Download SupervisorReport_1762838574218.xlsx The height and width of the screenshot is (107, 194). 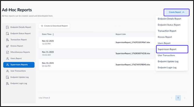133,54
